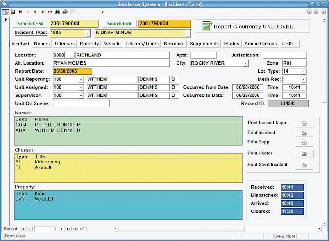Open the Unit Reporting dropdown
The height and width of the screenshot is (241, 329).
pos(81,79)
